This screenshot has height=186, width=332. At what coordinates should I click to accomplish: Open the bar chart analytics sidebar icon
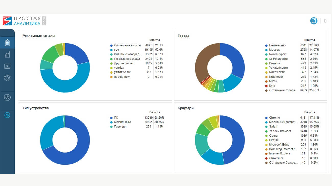click(7, 54)
